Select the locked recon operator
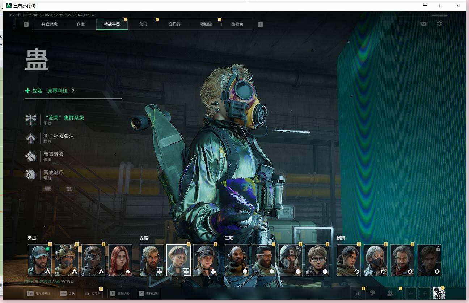The height and width of the screenshot is (303, 469). click(429, 260)
